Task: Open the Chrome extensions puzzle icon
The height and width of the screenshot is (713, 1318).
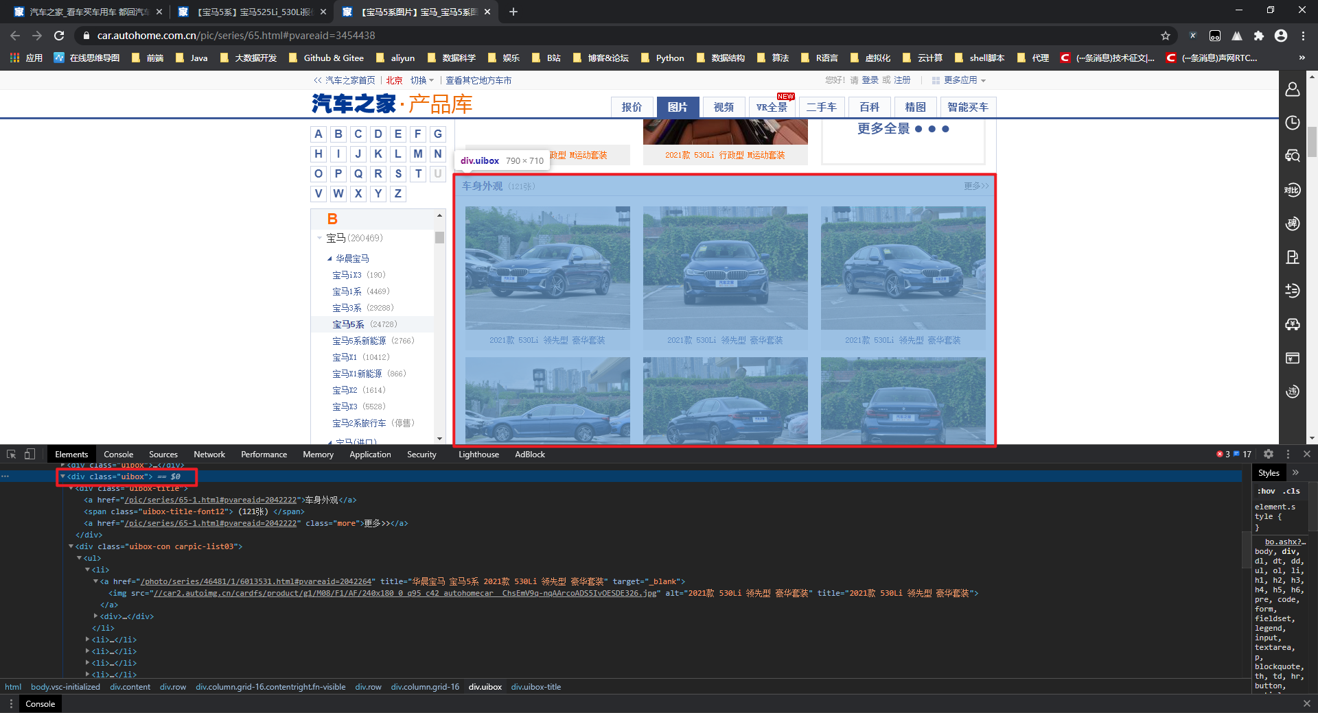Action: 1259,36
